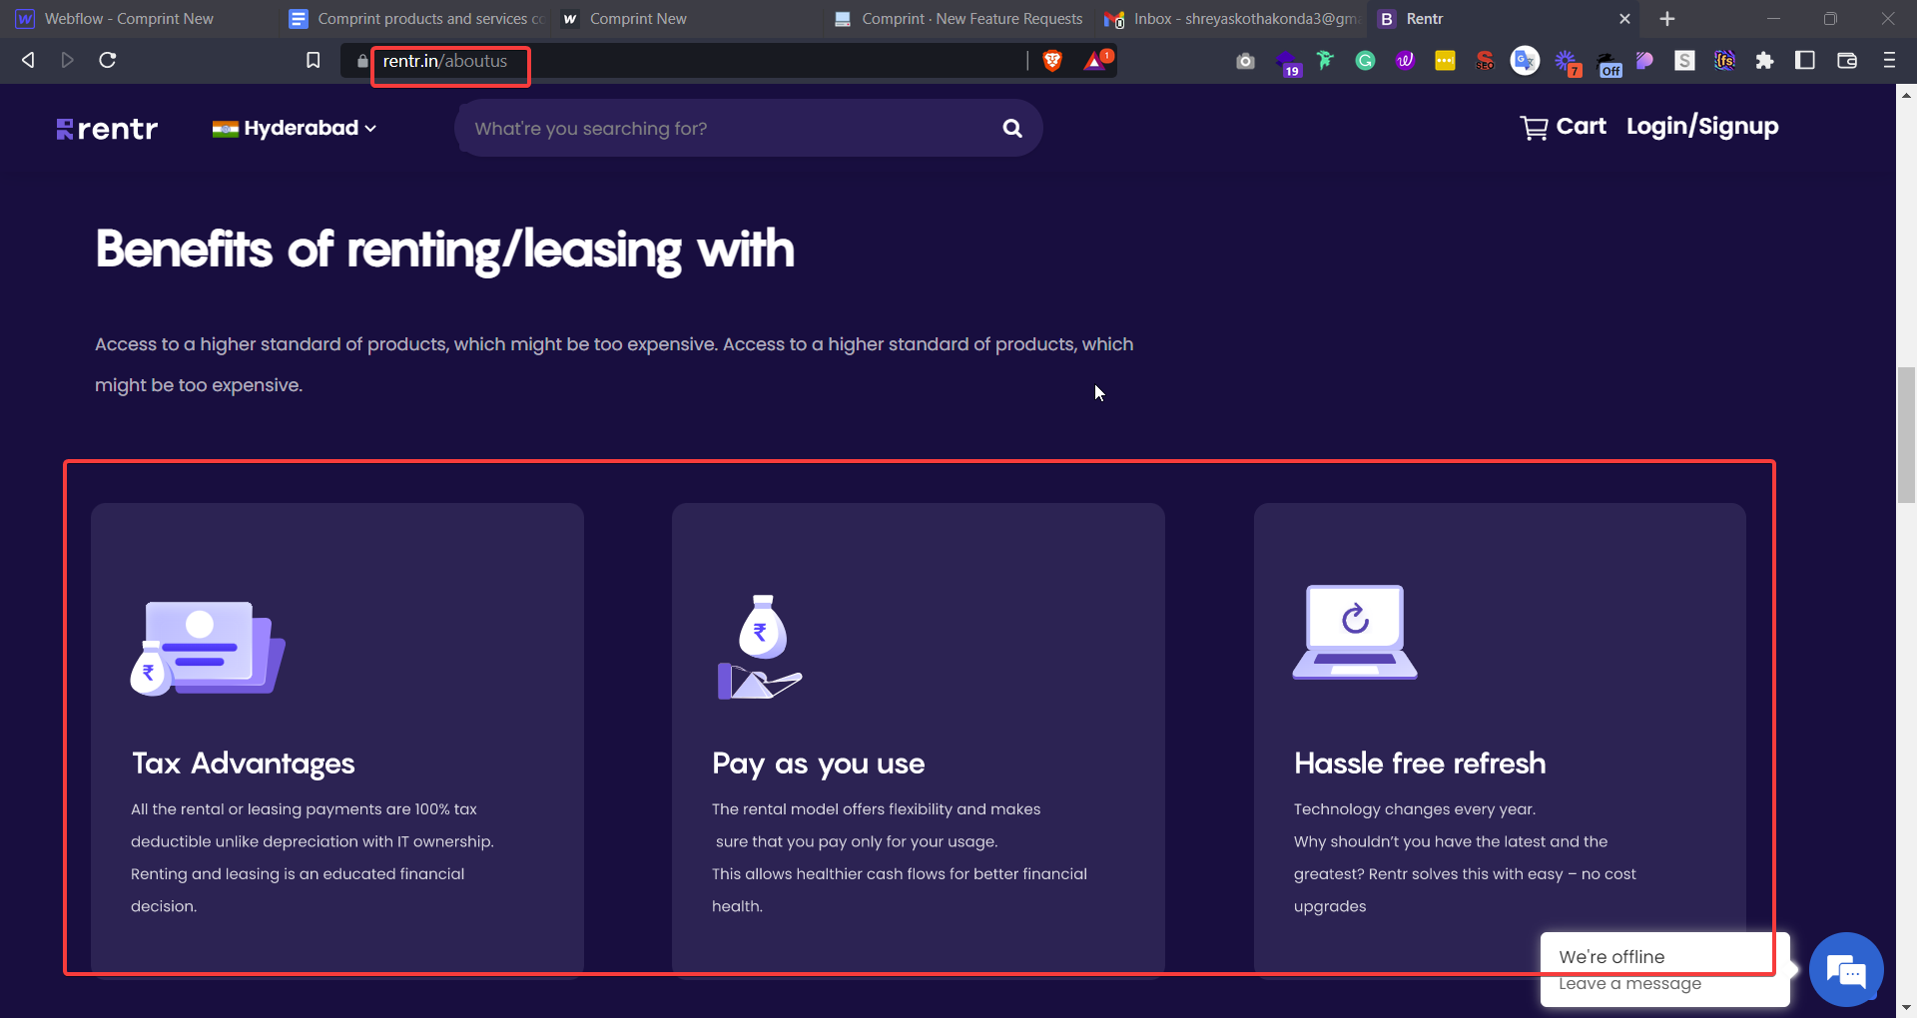Open Brave Shields lion icon
This screenshot has width=1917, height=1018.
click(1052, 61)
